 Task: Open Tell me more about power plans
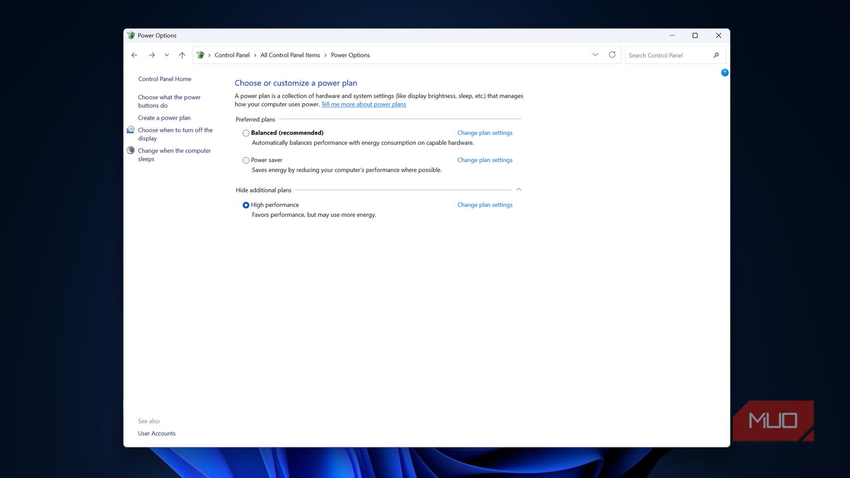pos(364,104)
